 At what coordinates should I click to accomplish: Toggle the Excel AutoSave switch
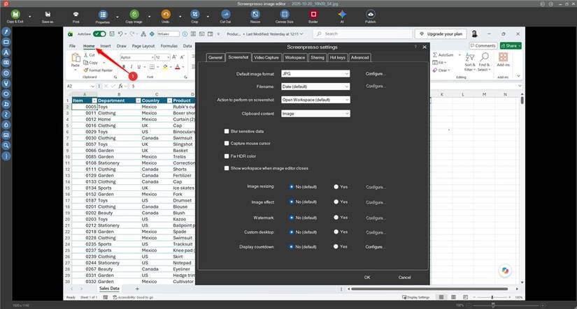click(99, 34)
